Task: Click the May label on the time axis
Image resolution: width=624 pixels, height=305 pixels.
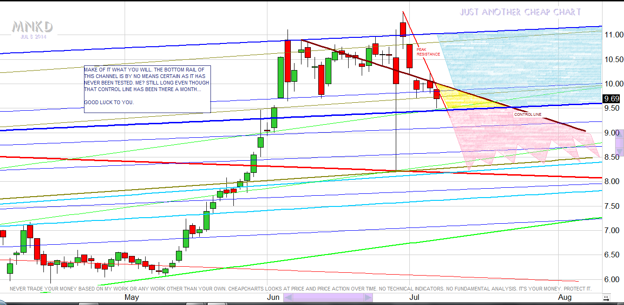Action: pos(131,297)
